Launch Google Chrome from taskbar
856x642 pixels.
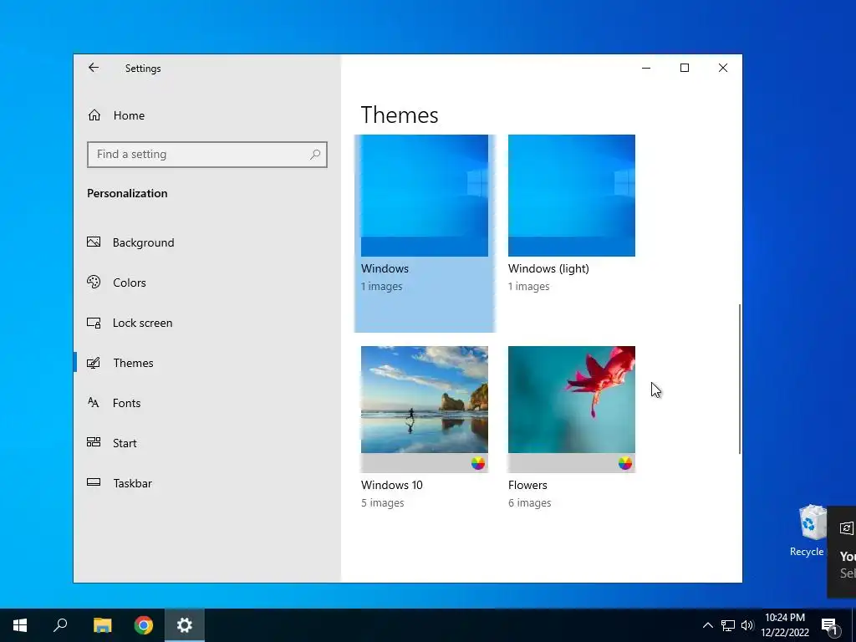click(x=144, y=625)
